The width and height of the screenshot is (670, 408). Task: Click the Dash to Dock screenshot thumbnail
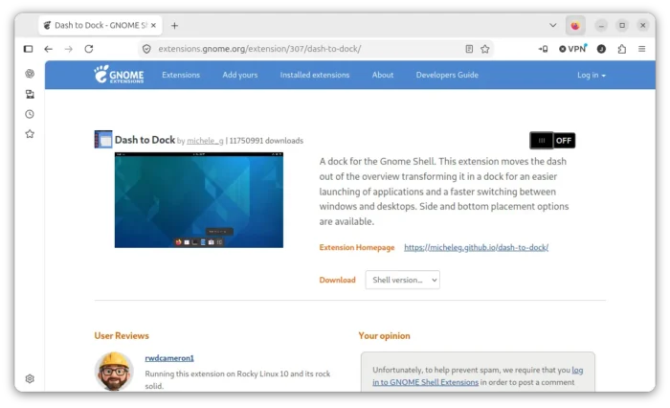tap(199, 200)
